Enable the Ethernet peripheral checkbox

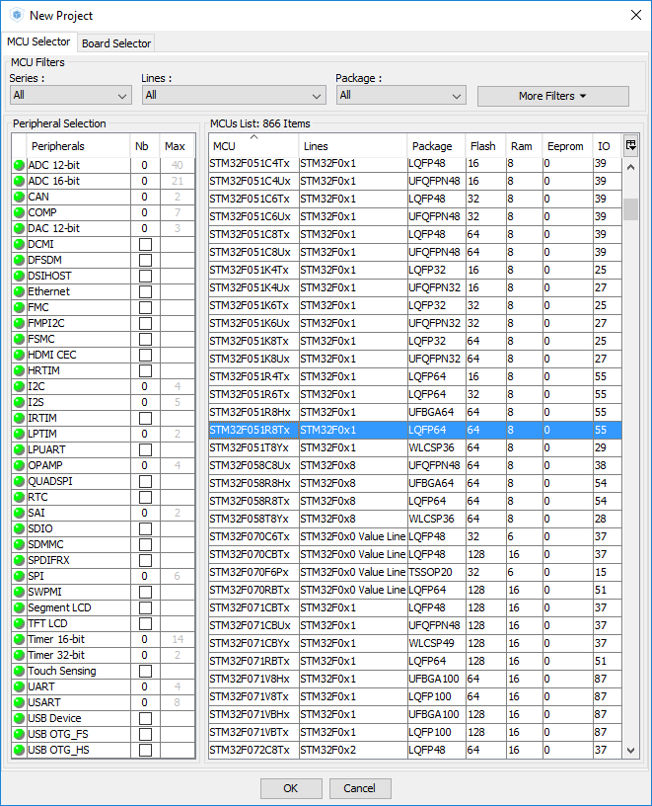145,292
